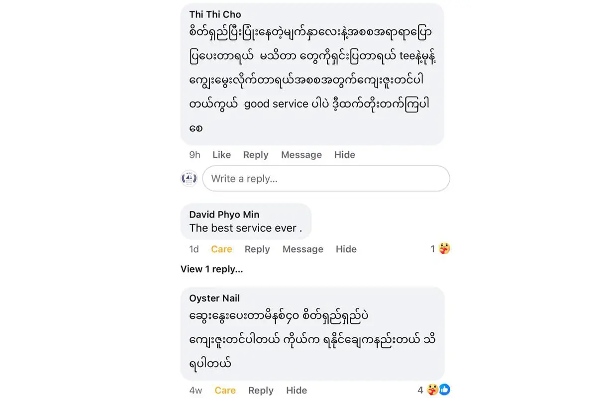Open Thi Thi Cho's profile

click(215, 14)
